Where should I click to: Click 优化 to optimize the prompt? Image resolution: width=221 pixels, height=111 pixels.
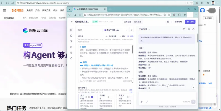click(x=130, y=36)
